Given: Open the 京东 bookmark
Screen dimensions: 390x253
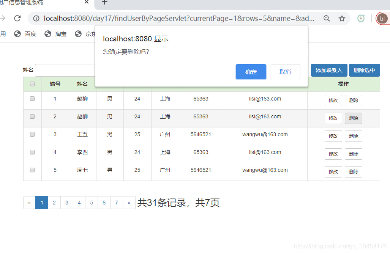Looking at the screenshot, I should (x=85, y=34).
